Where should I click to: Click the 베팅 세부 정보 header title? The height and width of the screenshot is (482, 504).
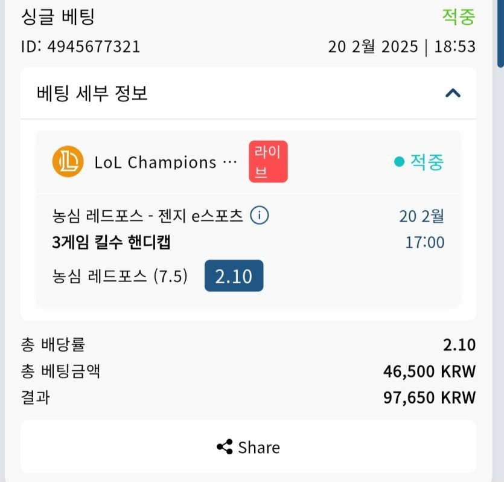(92, 94)
